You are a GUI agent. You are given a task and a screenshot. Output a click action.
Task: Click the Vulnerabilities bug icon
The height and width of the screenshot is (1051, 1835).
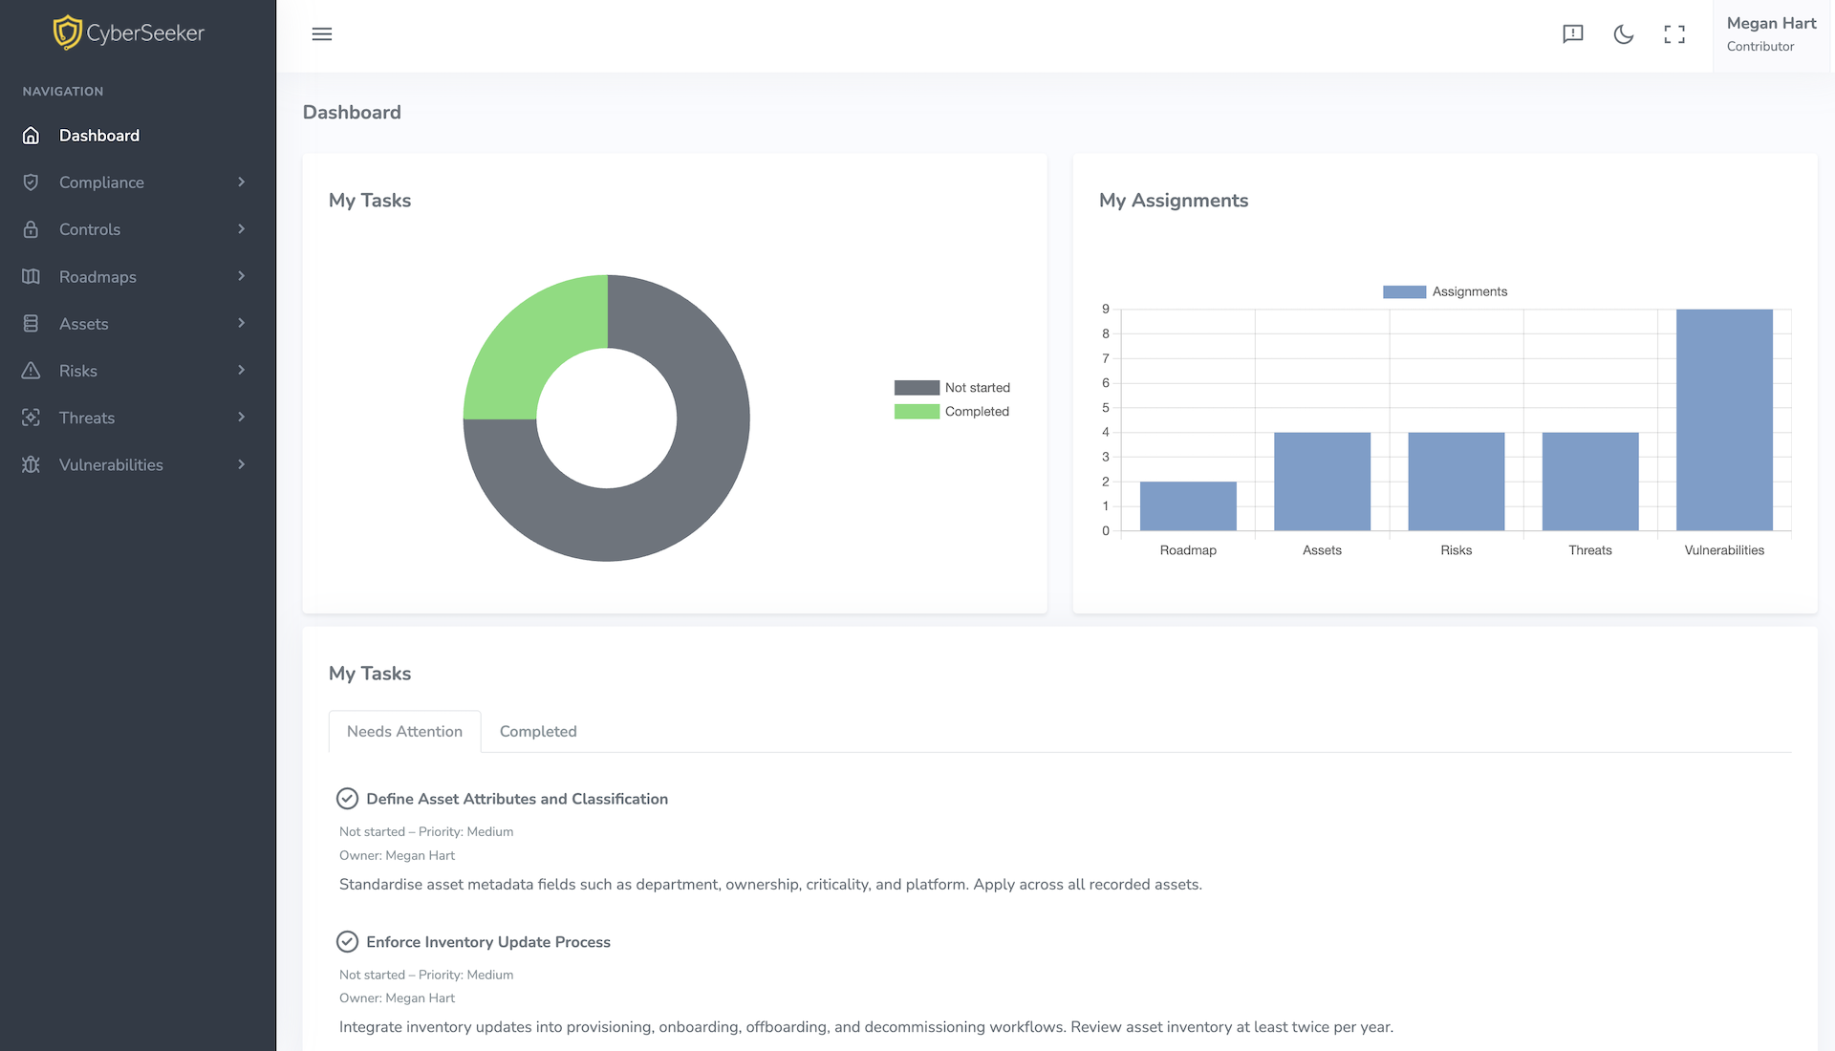click(31, 464)
